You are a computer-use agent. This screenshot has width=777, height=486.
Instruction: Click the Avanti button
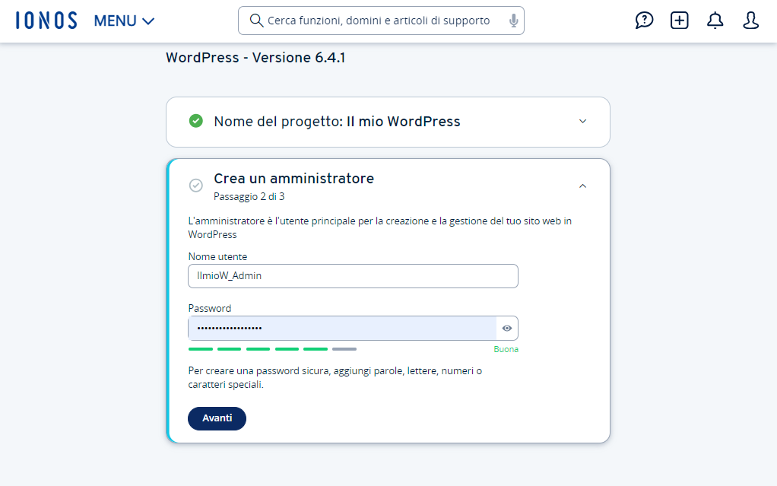[x=217, y=418]
